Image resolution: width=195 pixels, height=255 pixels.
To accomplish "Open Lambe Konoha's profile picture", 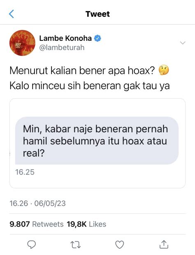I will tap(22, 43).
